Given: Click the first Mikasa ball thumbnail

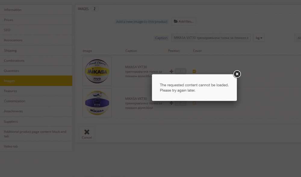Looking at the screenshot, I should [x=97, y=71].
